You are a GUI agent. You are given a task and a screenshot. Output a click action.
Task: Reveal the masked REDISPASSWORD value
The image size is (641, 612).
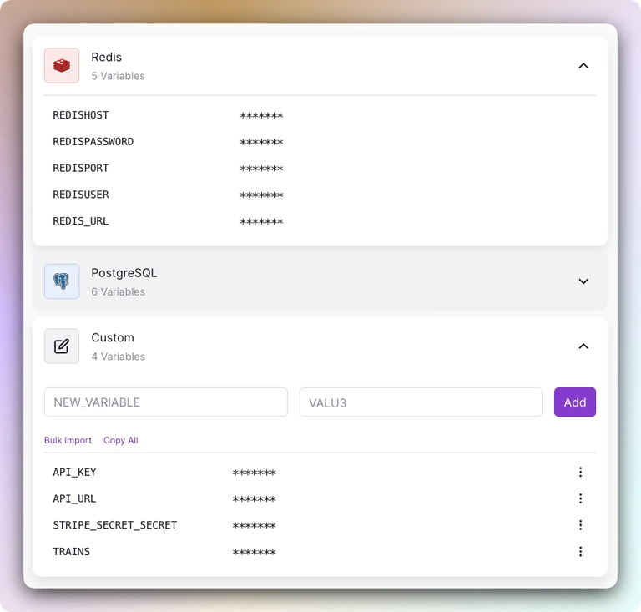[261, 142]
